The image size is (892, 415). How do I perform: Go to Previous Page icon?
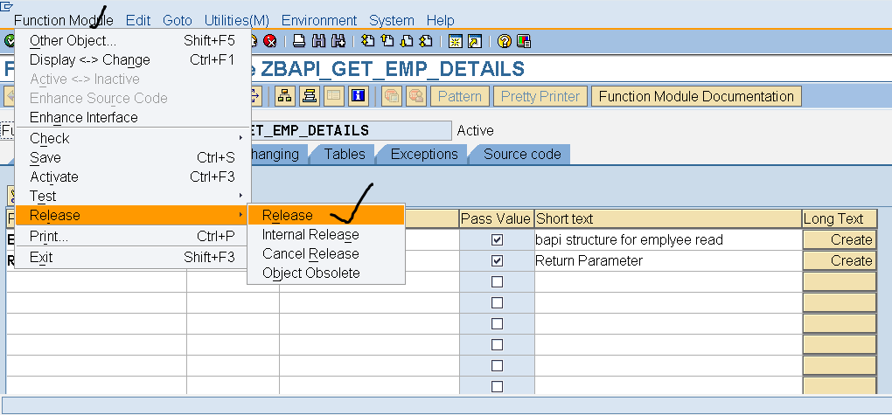point(387,41)
